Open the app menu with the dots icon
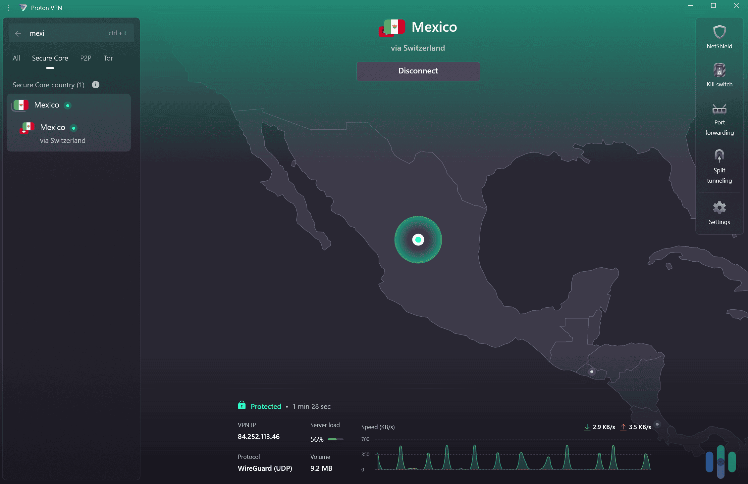This screenshot has width=748, height=484. click(8, 7)
